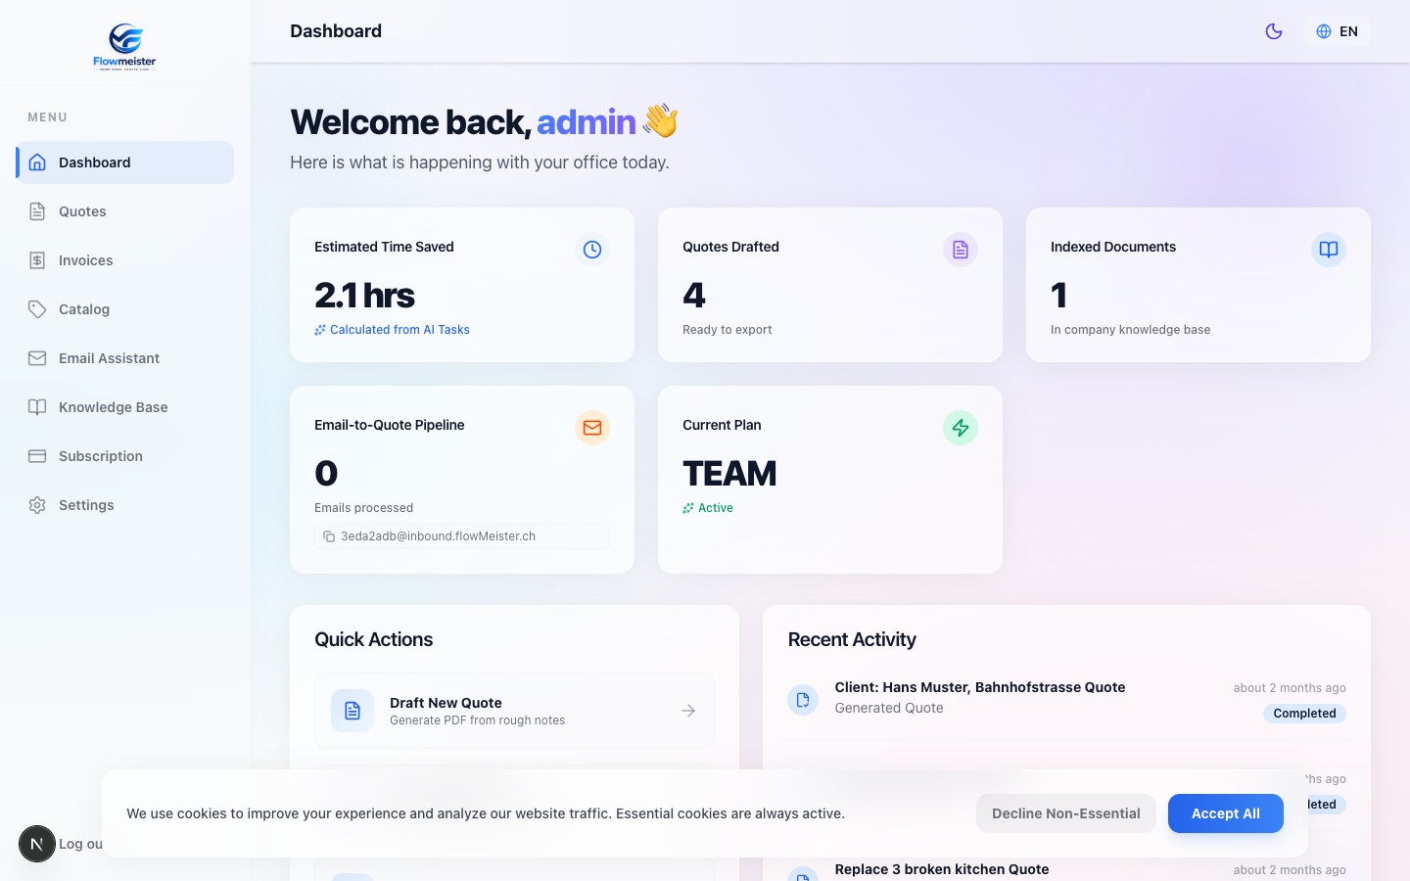The image size is (1410, 881).
Task: Click the Settings gear icon
Action: point(37,505)
